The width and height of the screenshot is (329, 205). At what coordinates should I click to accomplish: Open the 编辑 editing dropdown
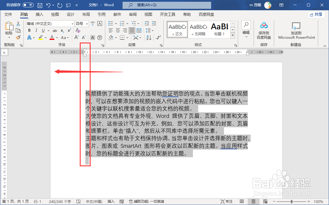(246, 29)
